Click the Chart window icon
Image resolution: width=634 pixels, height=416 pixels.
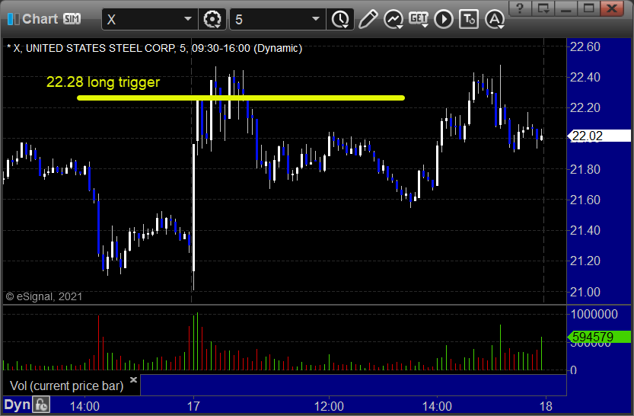click(13, 18)
